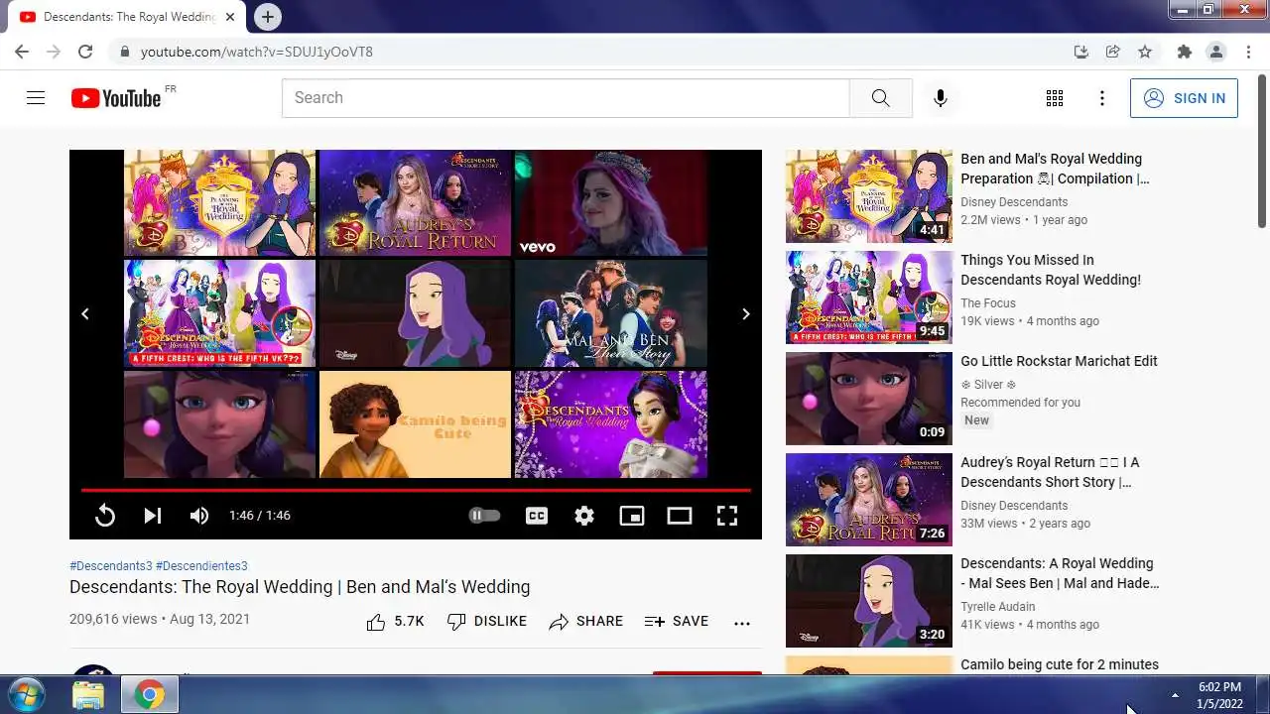The height and width of the screenshot is (714, 1270).
Task: Skip to the next video
Action: [152, 515]
